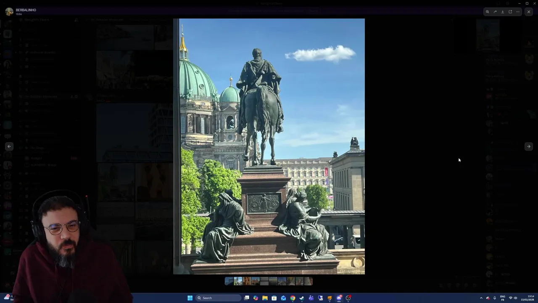Viewport: 538px width, 303px height.
Task: Select the first thumbnail in the image strip
Action: pyautogui.click(x=229, y=281)
